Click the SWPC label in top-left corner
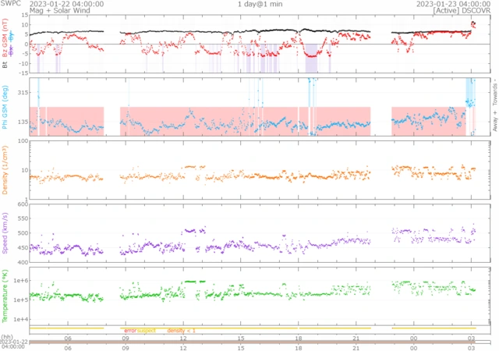This screenshot has width=499, height=351. point(10,4)
